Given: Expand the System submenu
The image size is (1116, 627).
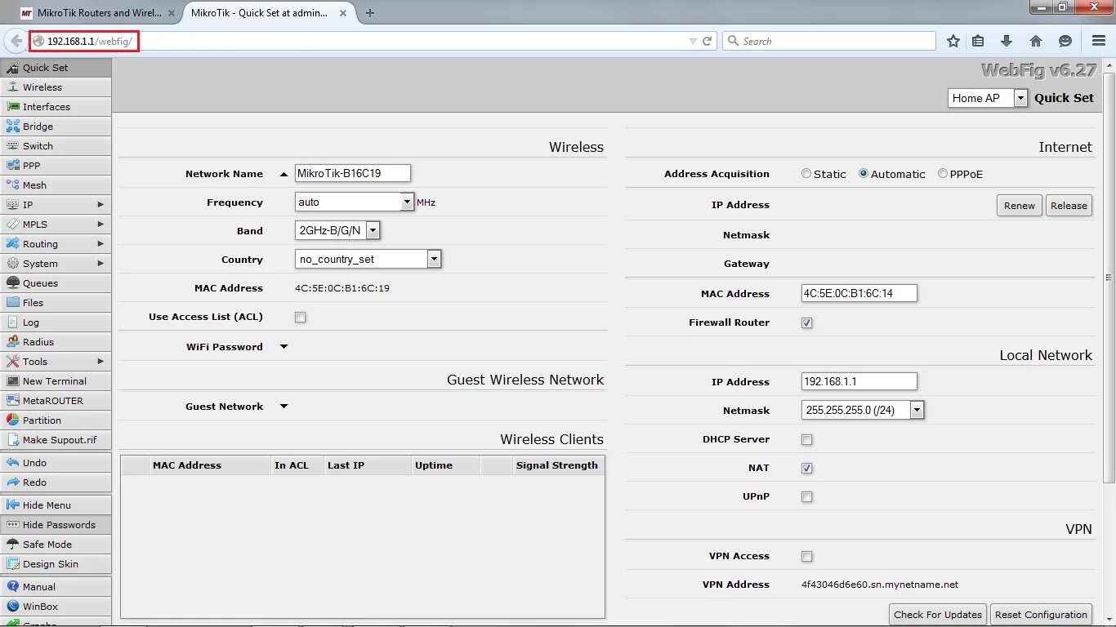Looking at the screenshot, I should pyautogui.click(x=100, y=264).
